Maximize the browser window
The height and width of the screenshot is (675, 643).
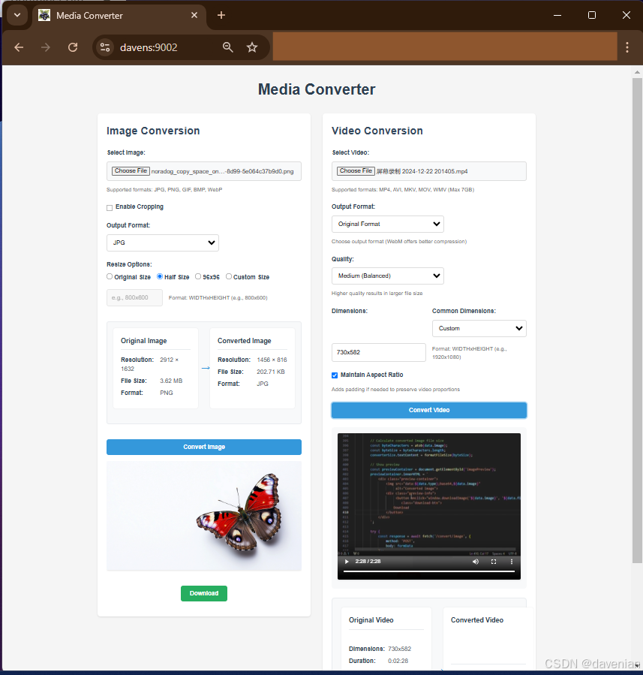point(592,16)
